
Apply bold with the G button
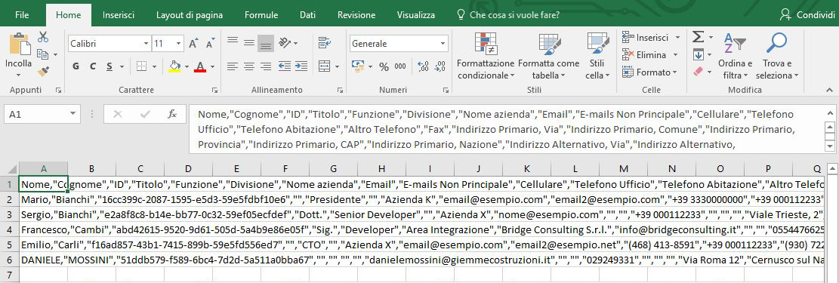pyautogui.click(x=76, y=66)
